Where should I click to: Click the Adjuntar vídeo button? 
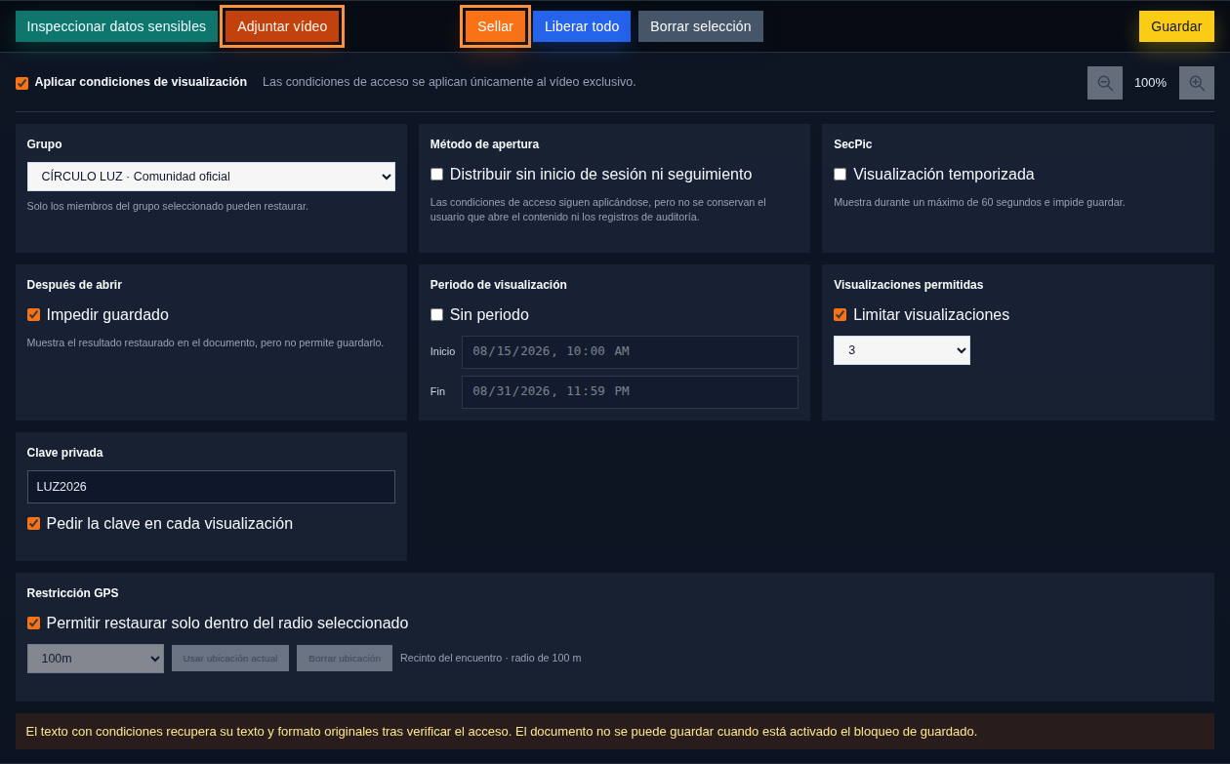tap(282, 26)
